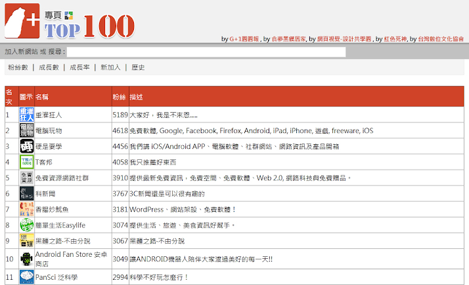Click the fan count 3767
The width and height of the screenshot is (469, 285).
(120, 194)
